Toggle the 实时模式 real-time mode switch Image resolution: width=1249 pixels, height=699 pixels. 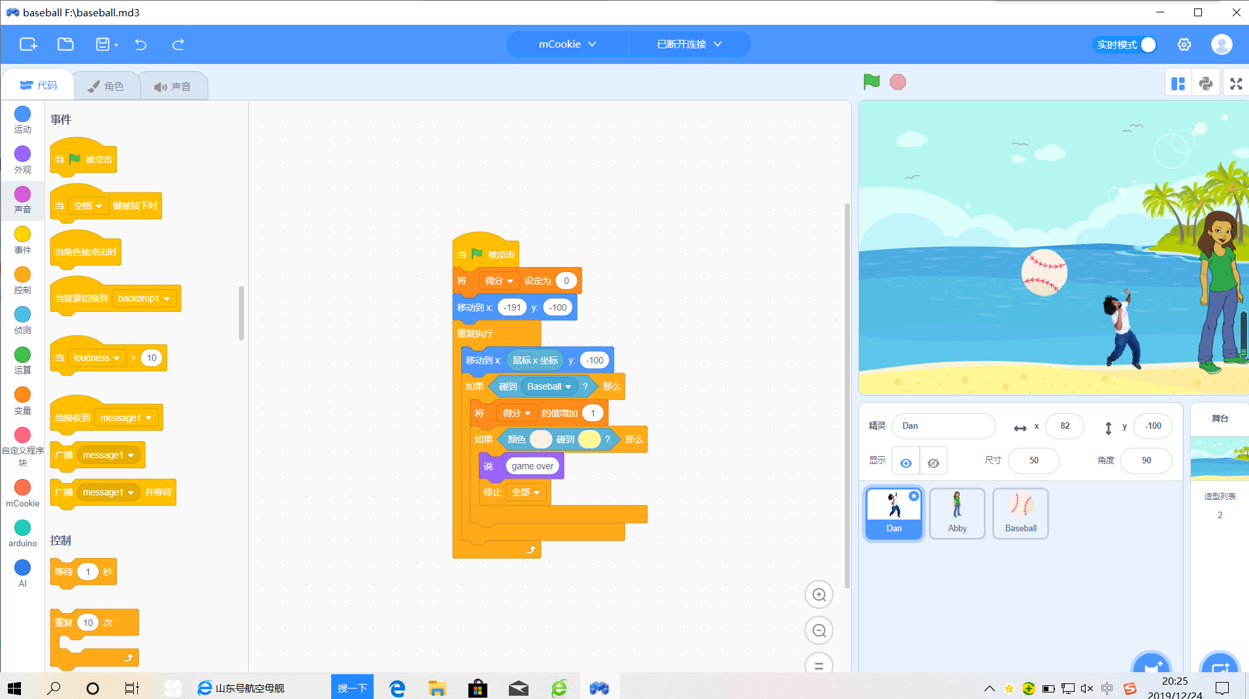click(x=1125, y=44)
